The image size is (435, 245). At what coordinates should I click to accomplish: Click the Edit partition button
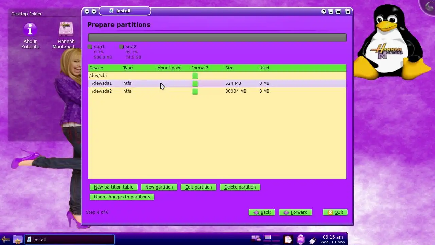[x=198, y=187]
